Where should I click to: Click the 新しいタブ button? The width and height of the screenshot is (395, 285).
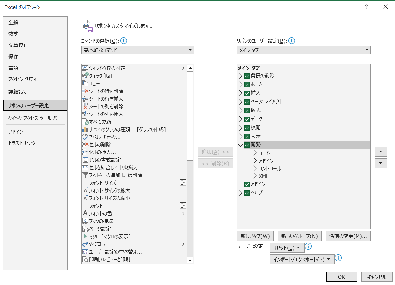click(255, 236)
